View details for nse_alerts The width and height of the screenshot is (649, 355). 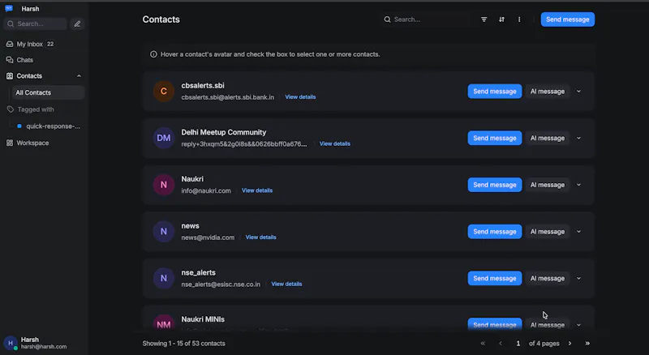[286, 284]
